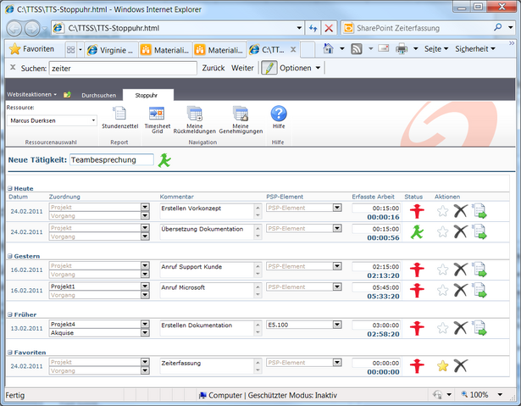This screenshot has height=406, width=521.
Task: Collapse the Gestern group
Action: pos(10,256)
